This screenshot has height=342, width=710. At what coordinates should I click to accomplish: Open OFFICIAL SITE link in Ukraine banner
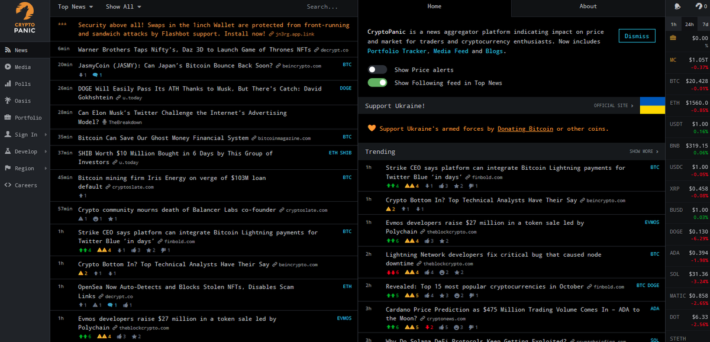(614, 105)
